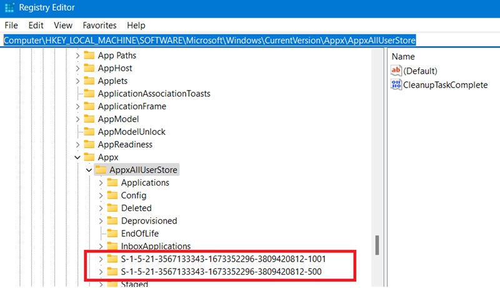
Task: Click the Deprovisioned folder icon
Action: (x=112, y=221)
